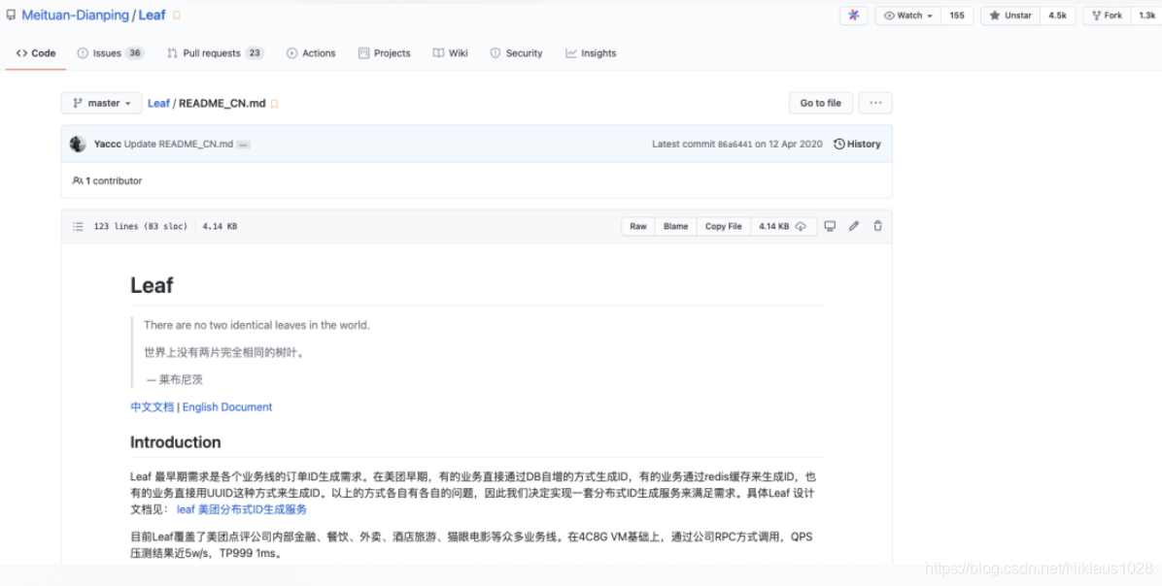Switch to the Actions tab

pos(311,53)
